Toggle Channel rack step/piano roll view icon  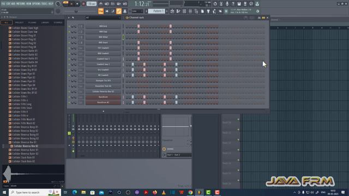coord(263,18)
